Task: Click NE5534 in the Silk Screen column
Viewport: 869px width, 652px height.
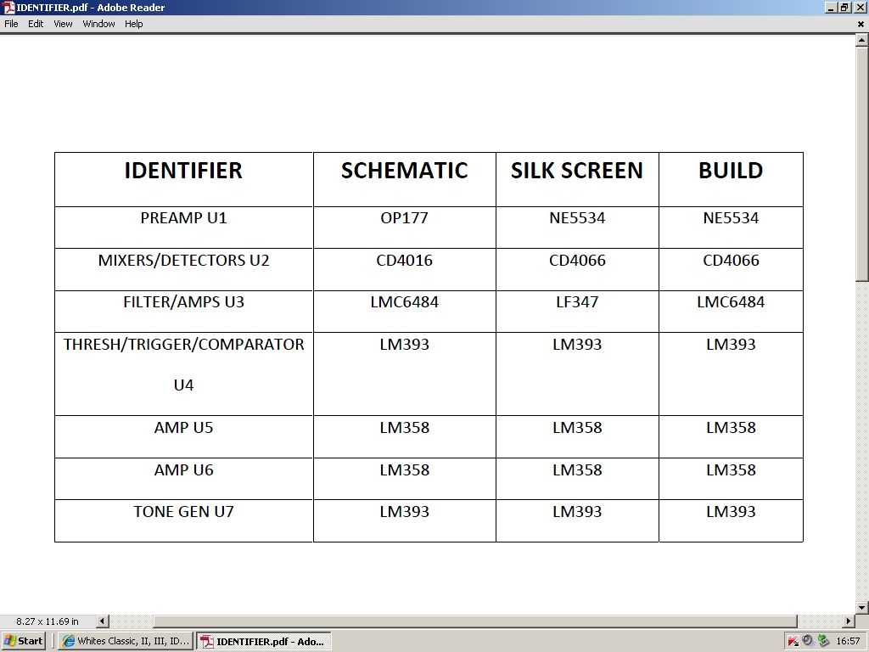Action: [x=577, y=218]
